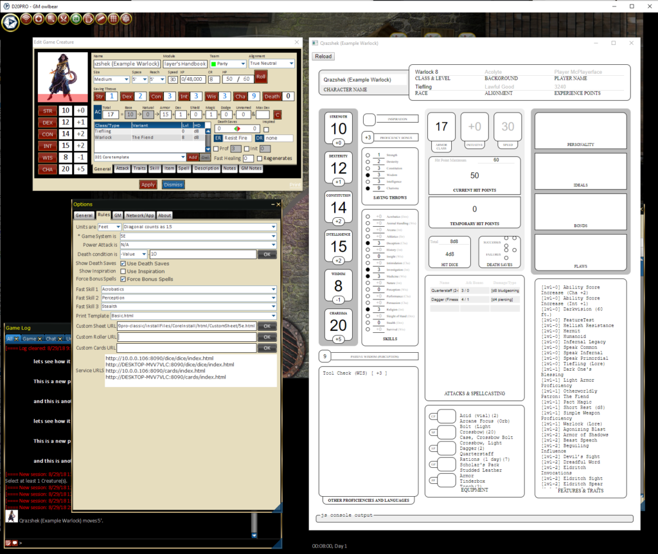This screenshot has width=658, height=554.
Task: Close the Options window with X
Action: click(x=278, y=204)
